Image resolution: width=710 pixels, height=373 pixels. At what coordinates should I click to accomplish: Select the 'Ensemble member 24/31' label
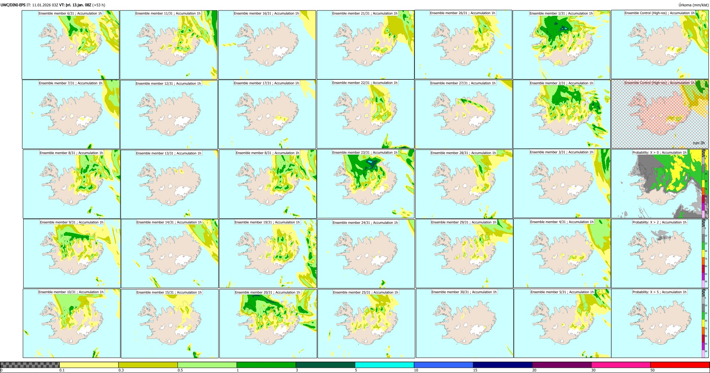352,223
